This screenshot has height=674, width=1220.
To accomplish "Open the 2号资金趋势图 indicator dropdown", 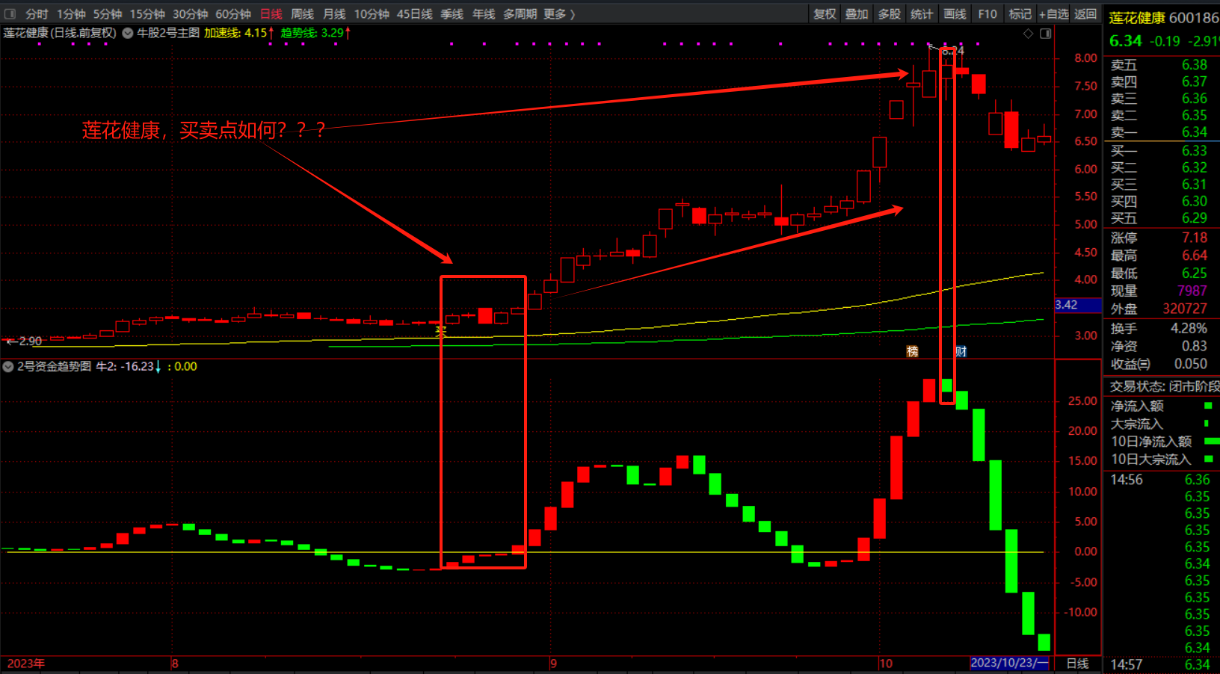I will [8, 366].
